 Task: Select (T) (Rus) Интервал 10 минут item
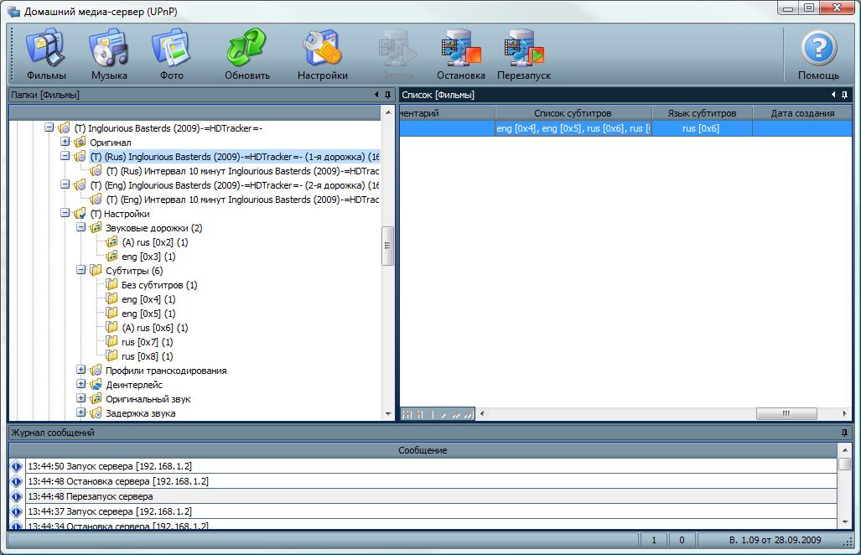tap(242, 171)
